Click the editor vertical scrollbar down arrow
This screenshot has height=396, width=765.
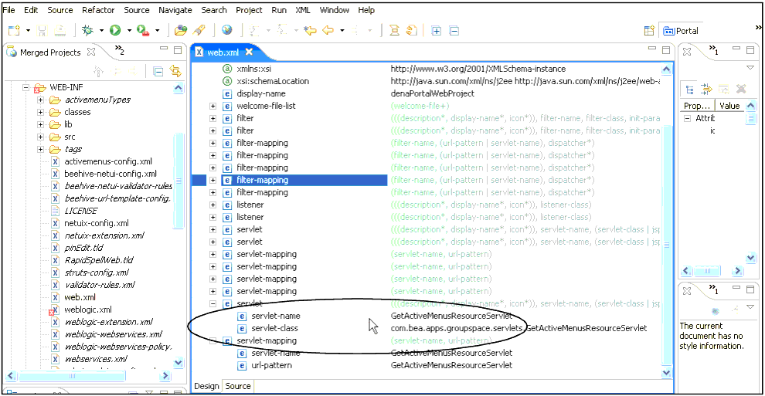click(666, 373)
